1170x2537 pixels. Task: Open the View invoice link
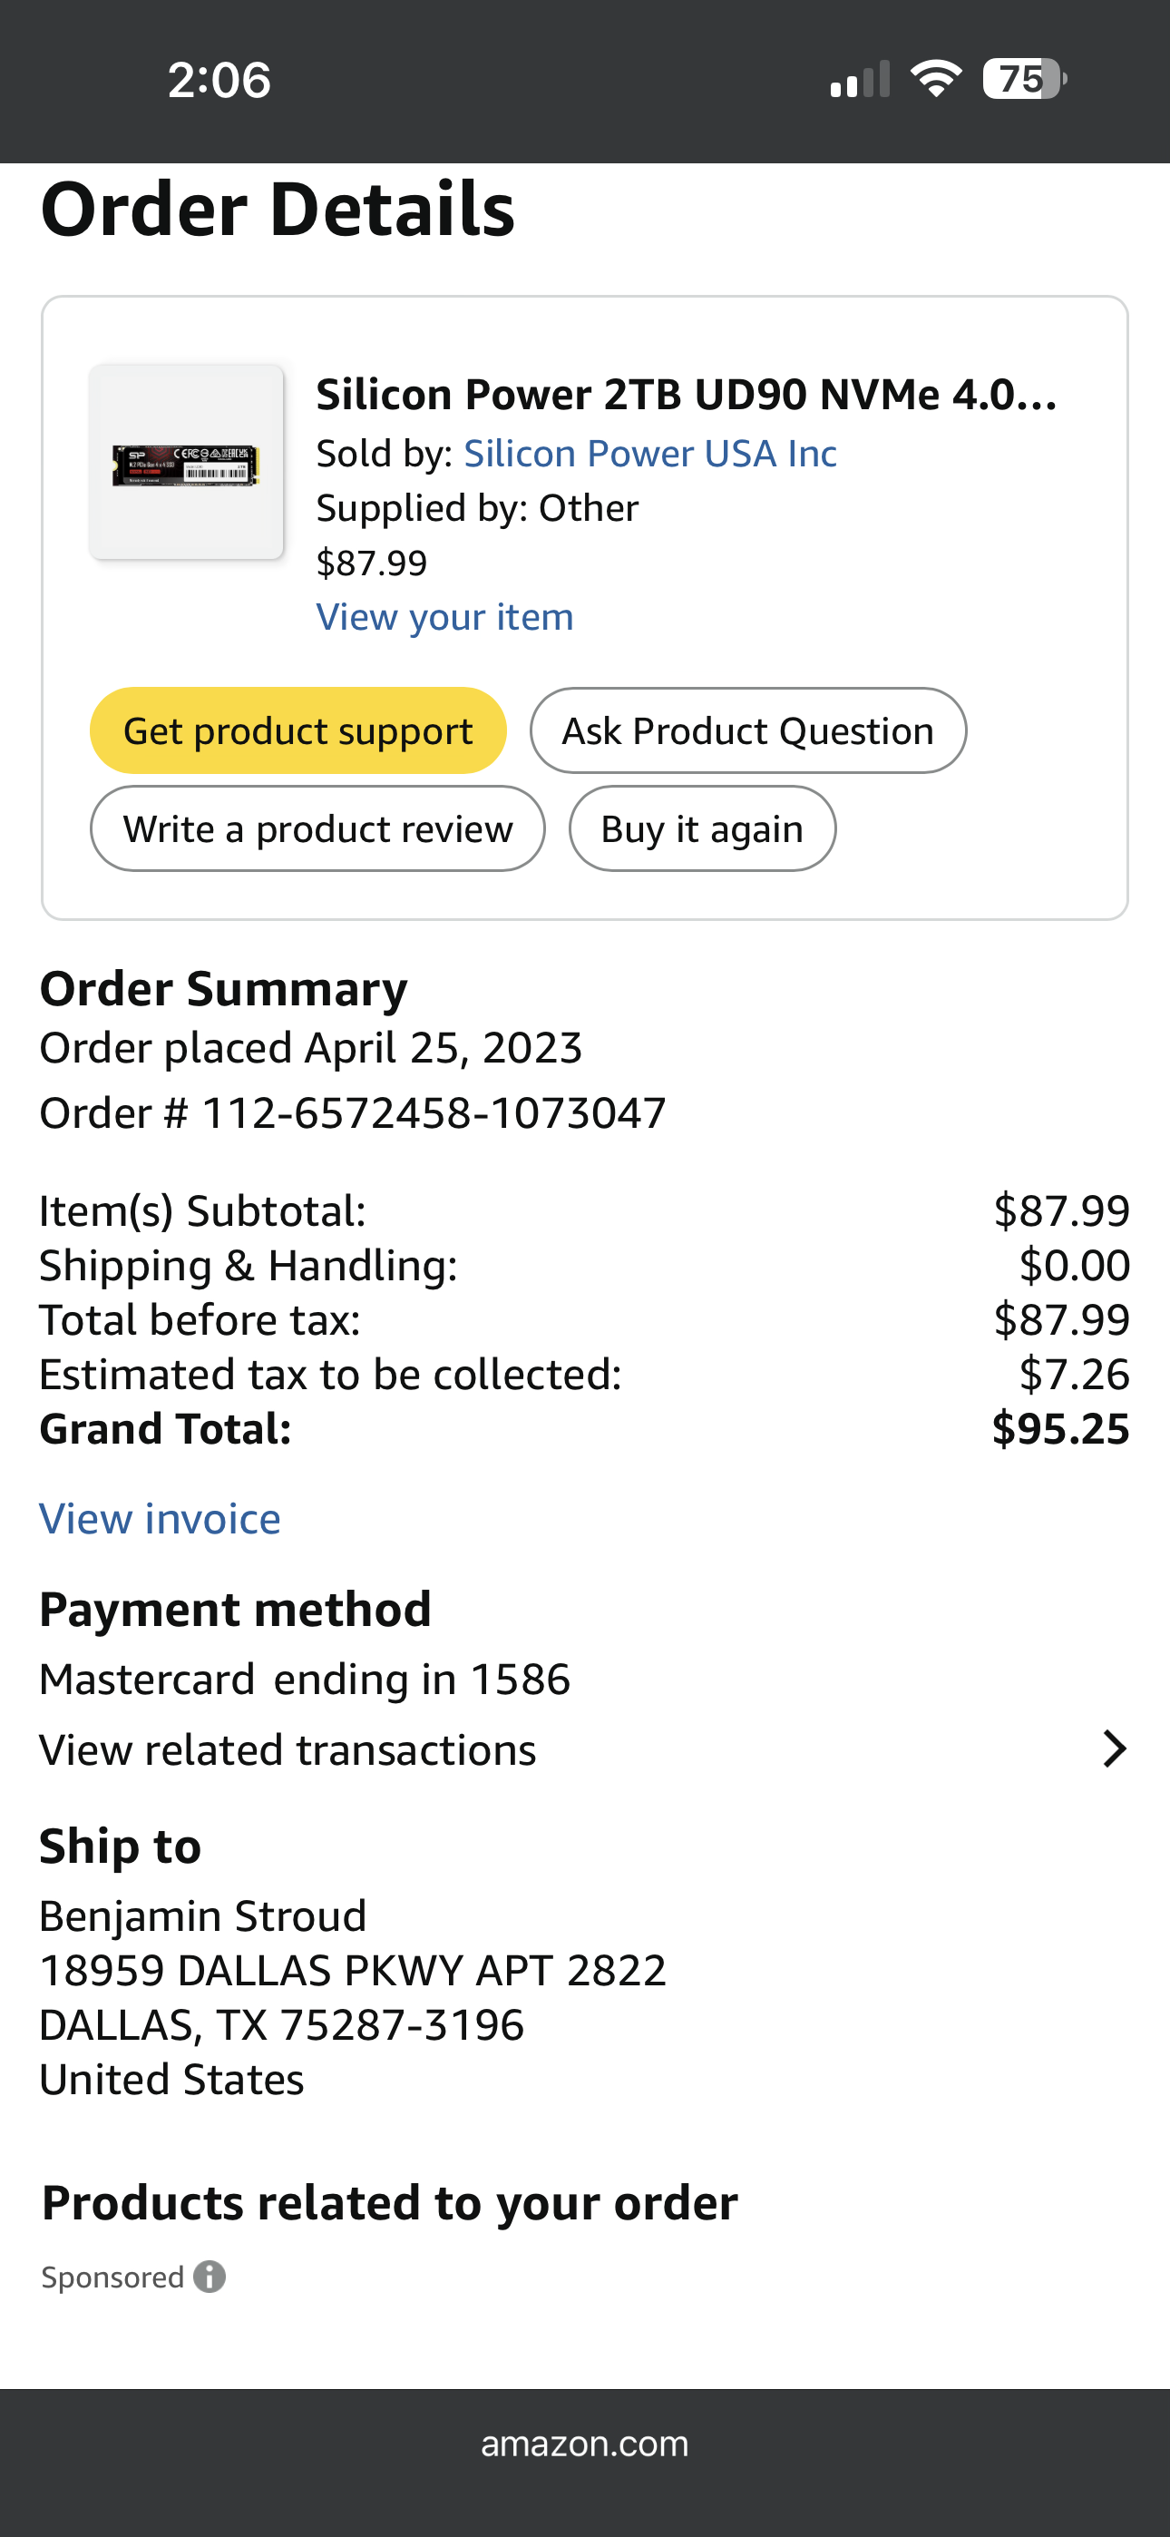(160, 1519)
